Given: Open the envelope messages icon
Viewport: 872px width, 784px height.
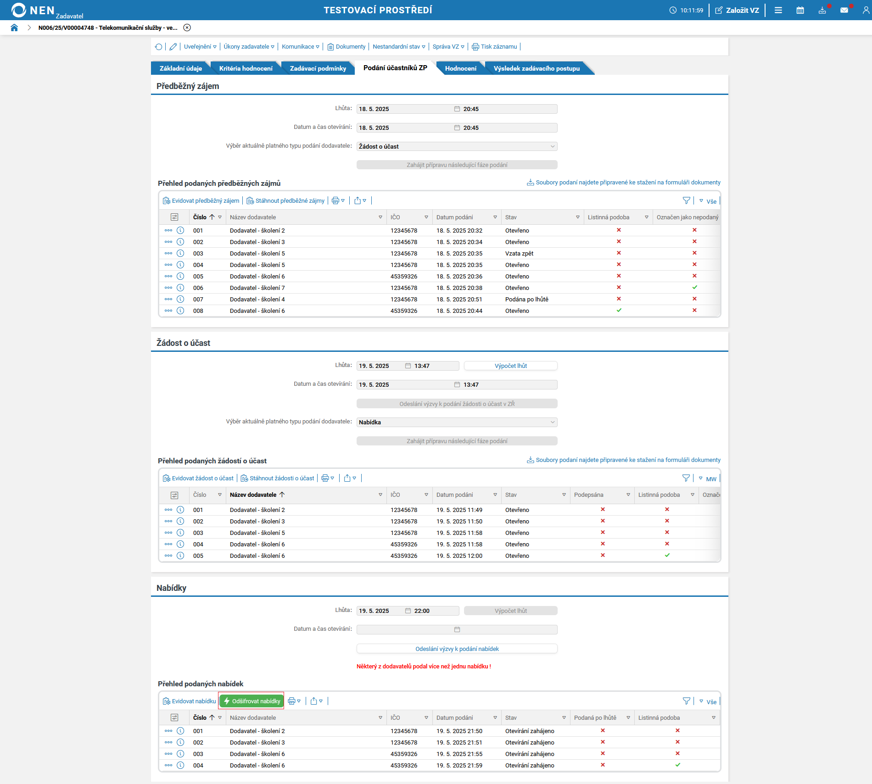Looking at the screenshot, I should (x=844, y=10).
